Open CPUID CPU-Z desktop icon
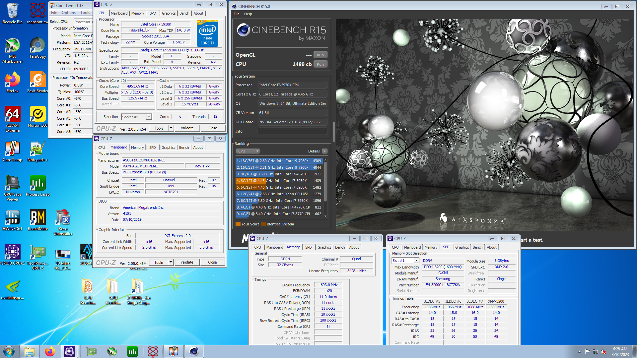637x358 pixels. tap(12, 255)
